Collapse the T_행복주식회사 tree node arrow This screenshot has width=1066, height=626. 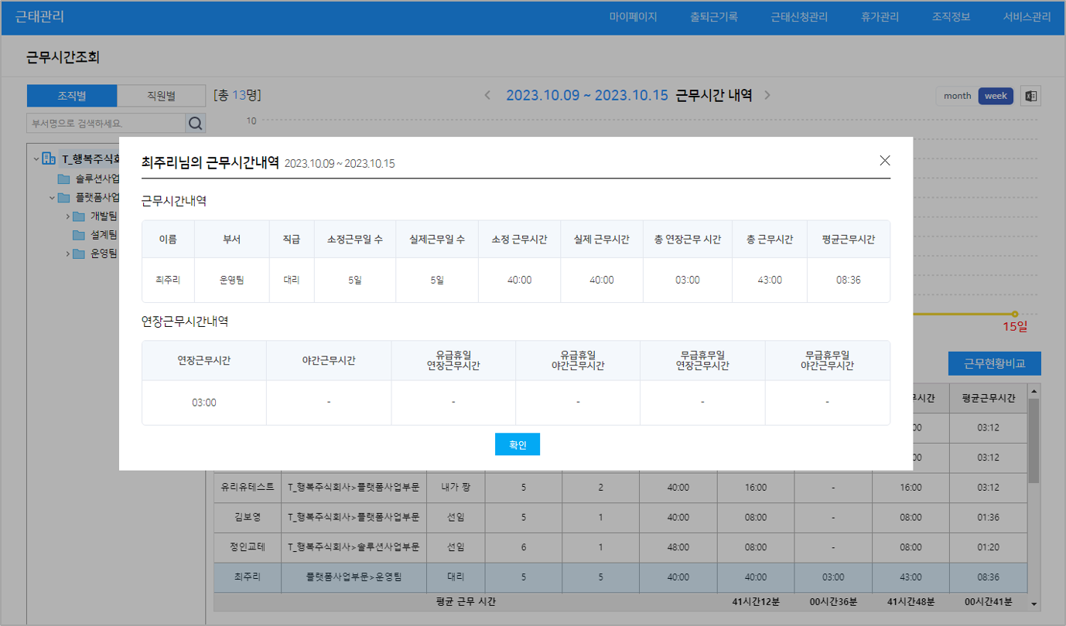(36, 159)
